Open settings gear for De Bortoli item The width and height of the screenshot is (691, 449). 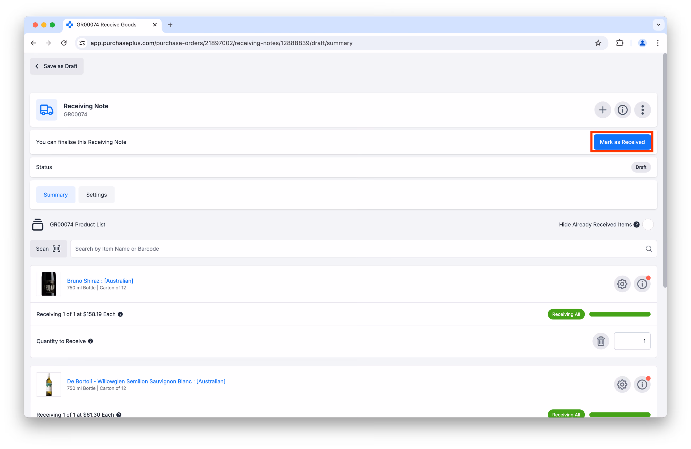pyautogui.click(x=622, y=384)
